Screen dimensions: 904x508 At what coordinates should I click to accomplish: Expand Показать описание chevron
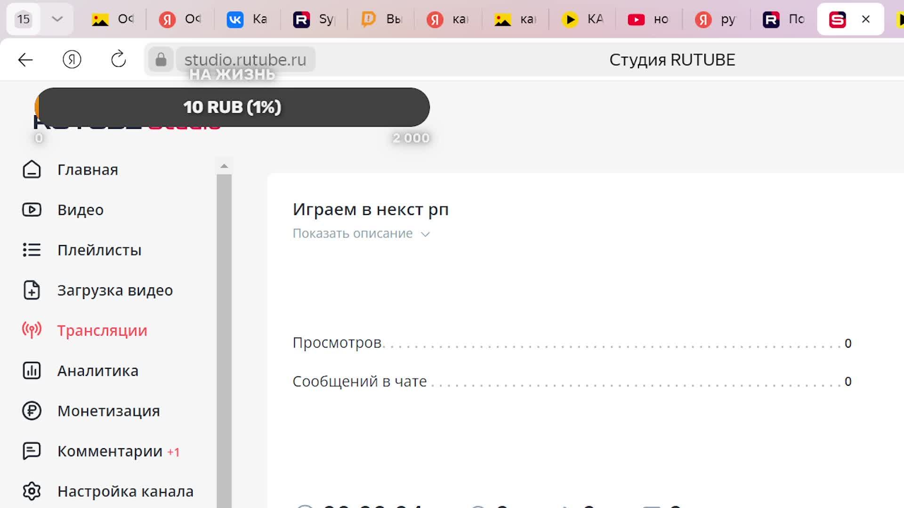pos(425,234)
